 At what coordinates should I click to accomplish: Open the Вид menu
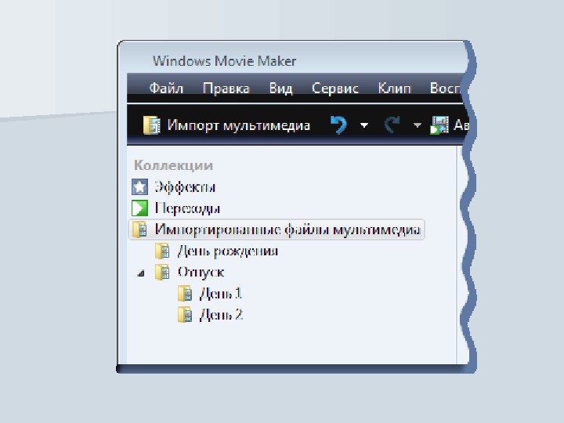tap(280, 88)
